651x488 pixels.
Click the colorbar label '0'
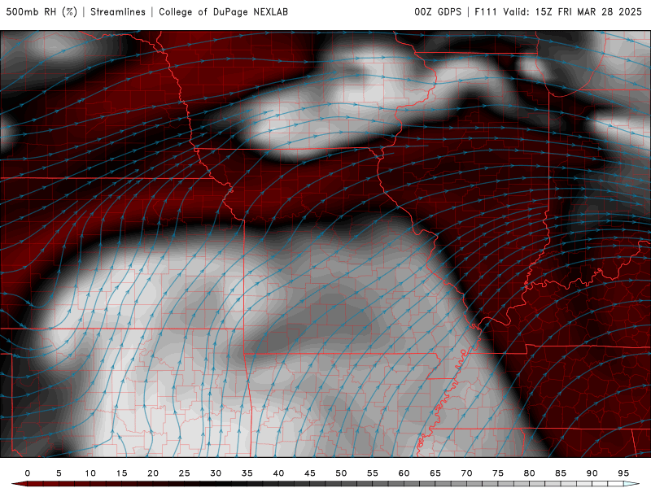[x=28, y=473]
